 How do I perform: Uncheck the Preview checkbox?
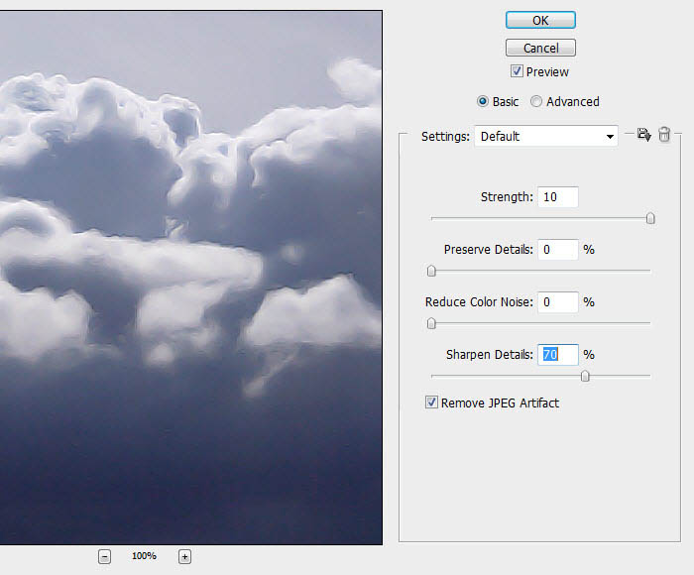click(517, 71)
